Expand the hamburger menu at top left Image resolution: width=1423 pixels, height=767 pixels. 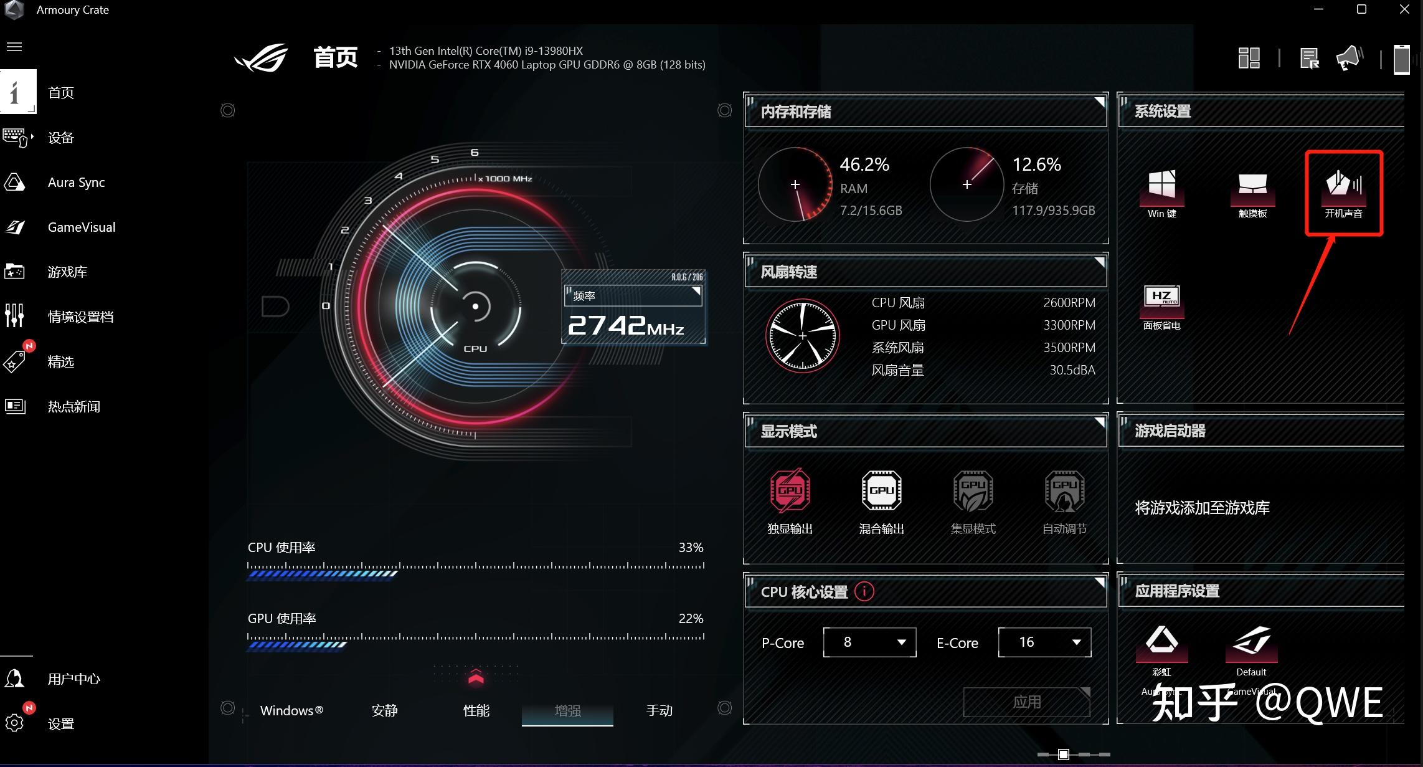tap(14, 47)
